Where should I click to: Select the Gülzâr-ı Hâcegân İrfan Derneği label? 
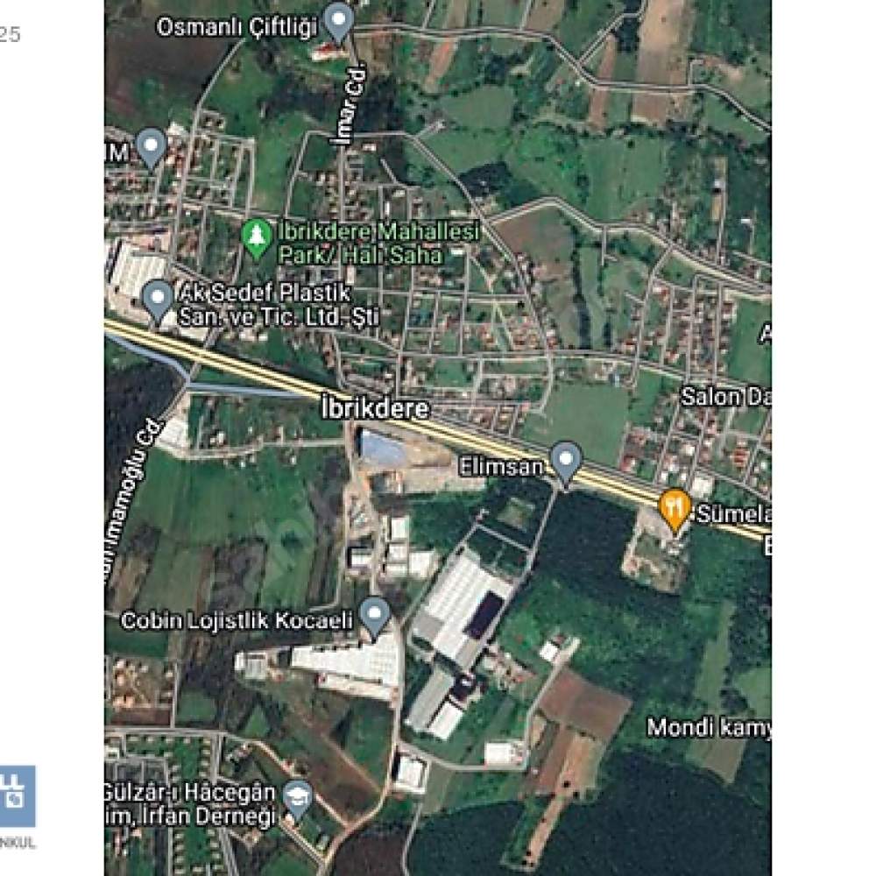[190, 804]
